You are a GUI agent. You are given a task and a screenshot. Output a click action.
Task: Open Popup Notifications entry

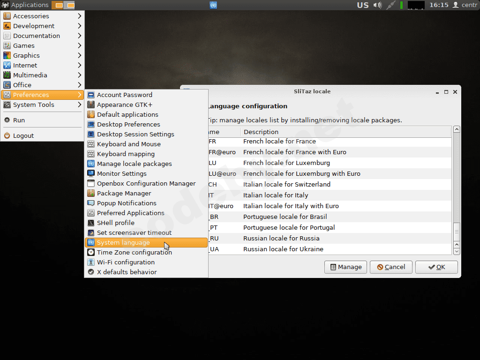[x=146, y=203]
